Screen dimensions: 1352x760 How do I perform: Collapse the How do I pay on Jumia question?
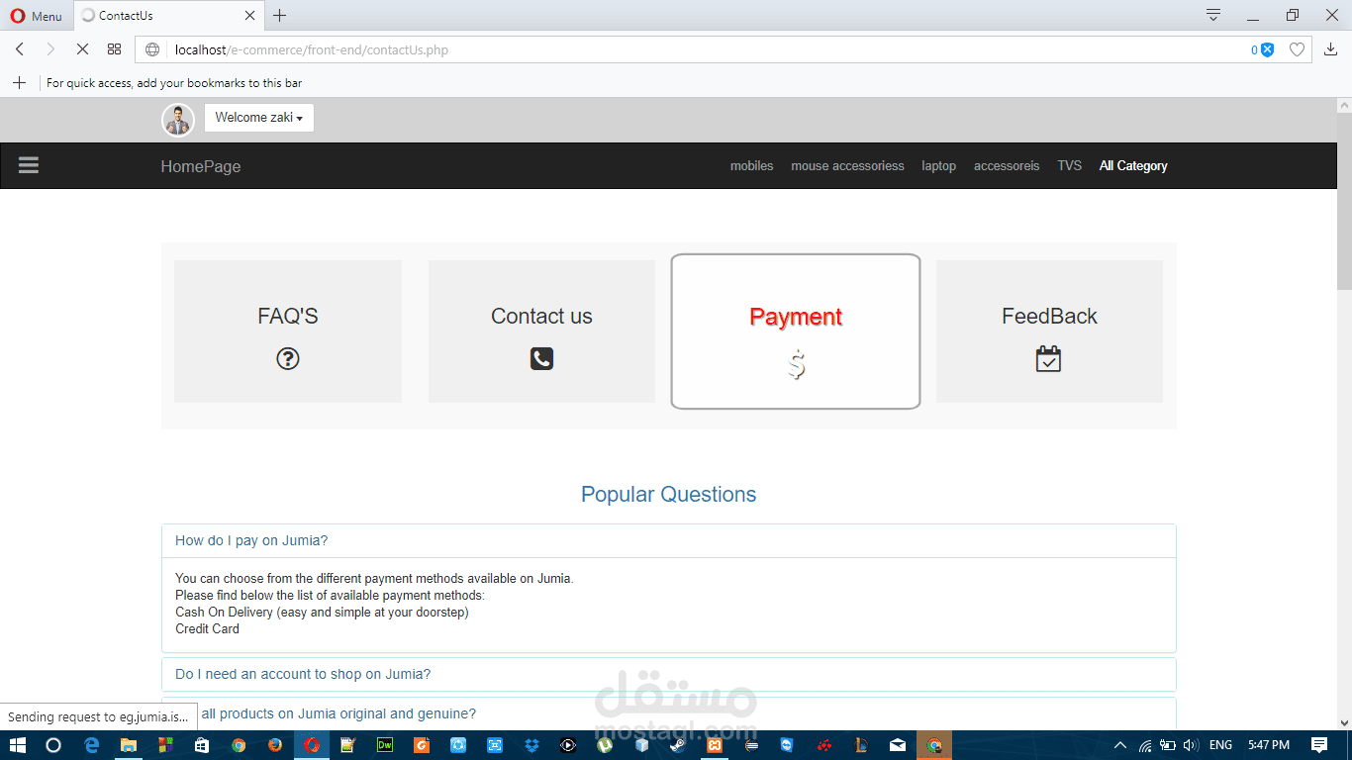pos(251,540)
